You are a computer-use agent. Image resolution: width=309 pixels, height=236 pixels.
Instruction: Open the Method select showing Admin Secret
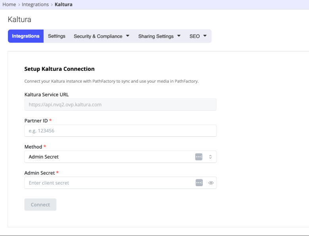[120, 157]
